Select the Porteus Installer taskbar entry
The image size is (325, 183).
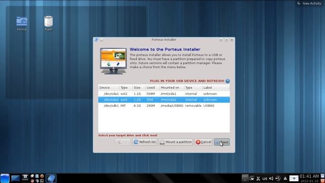point(51,178)
